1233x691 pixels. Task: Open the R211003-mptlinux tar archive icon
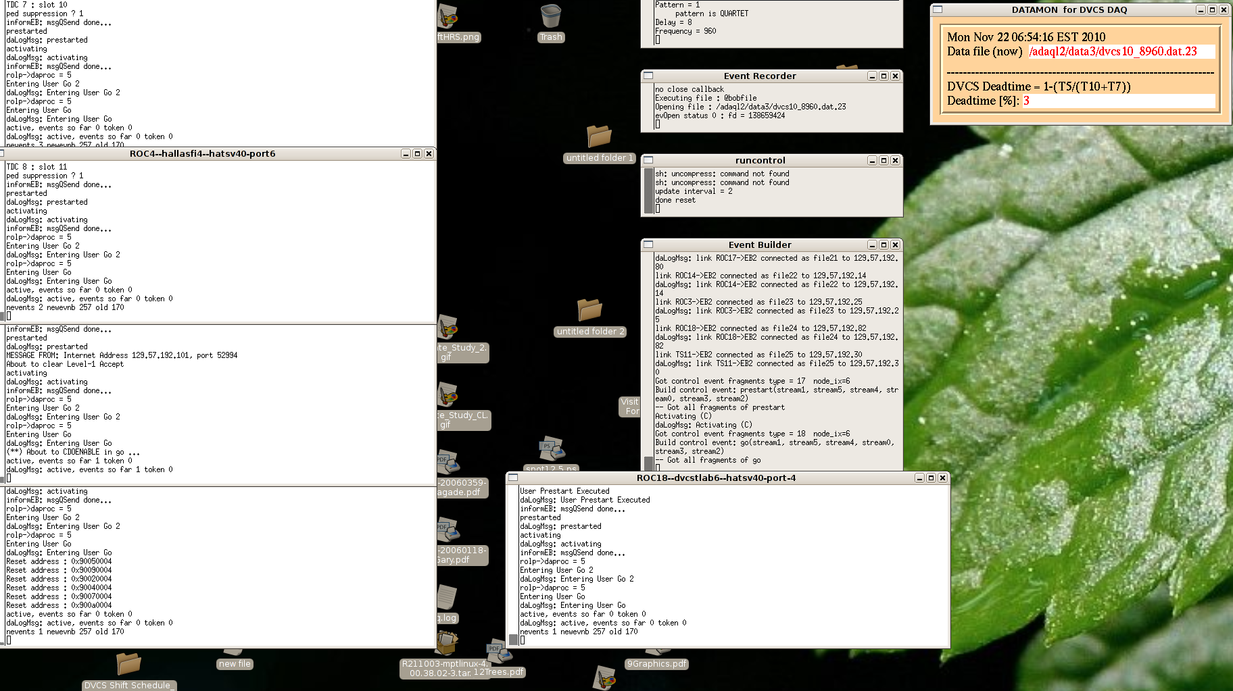point(446,643)
